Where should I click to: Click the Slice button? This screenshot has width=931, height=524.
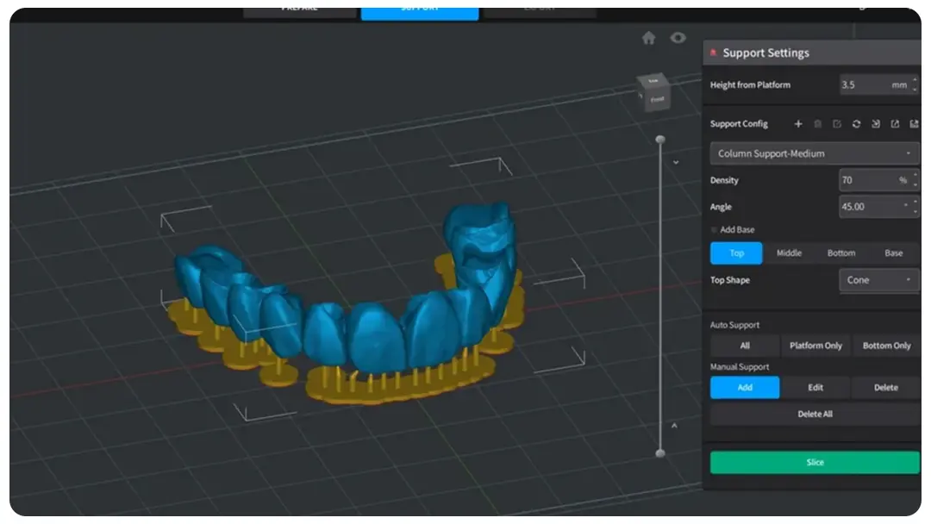pos(814,462)
